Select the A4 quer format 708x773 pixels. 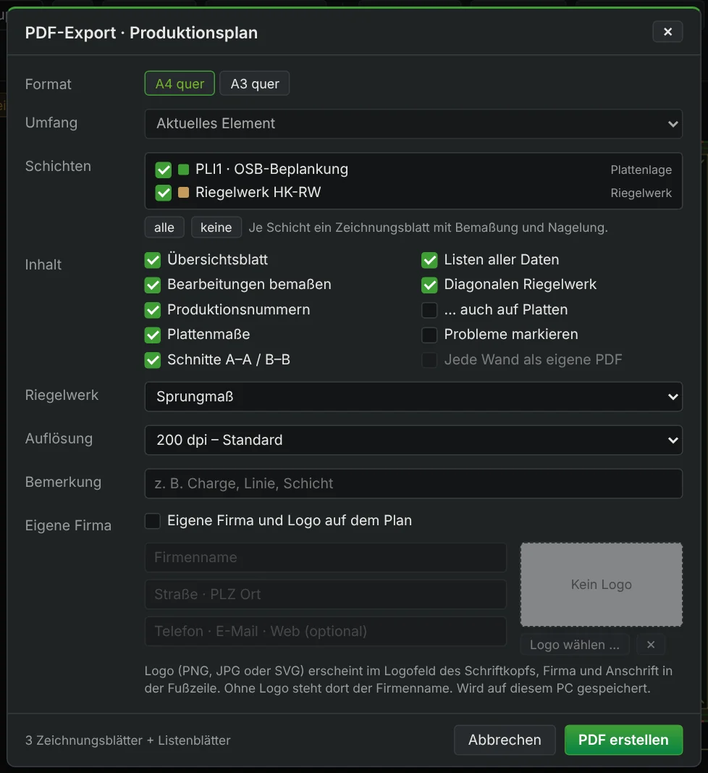(180, 83)
